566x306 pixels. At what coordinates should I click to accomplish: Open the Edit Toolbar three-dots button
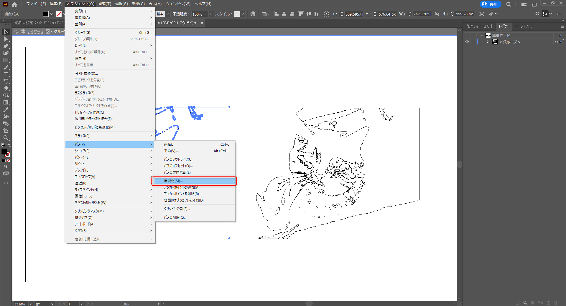(x=6, y=183)
